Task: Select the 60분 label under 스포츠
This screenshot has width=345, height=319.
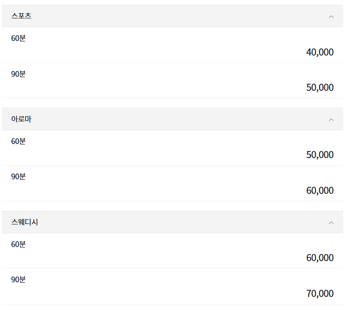Action: pyautogui.click(x=18, y=38)
